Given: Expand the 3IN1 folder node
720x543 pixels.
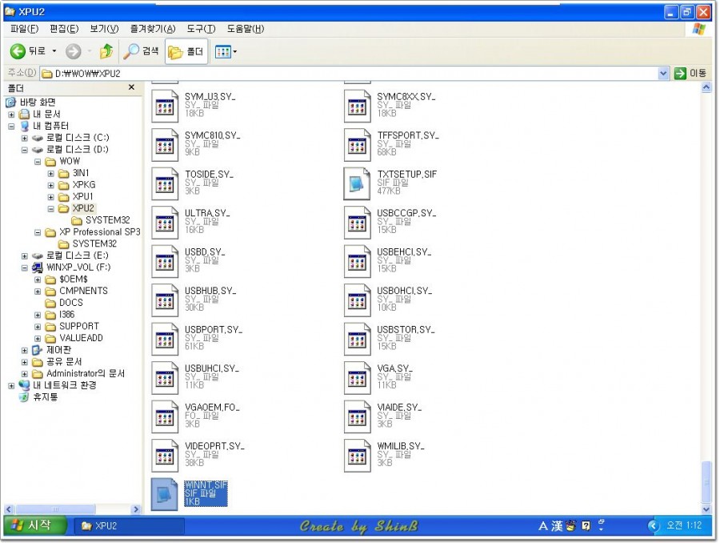Looking at the screenshot, I should coord(51,173).
